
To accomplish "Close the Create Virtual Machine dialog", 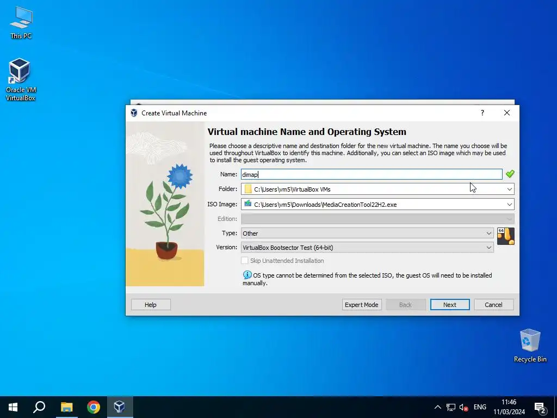I will pos(507,113).
